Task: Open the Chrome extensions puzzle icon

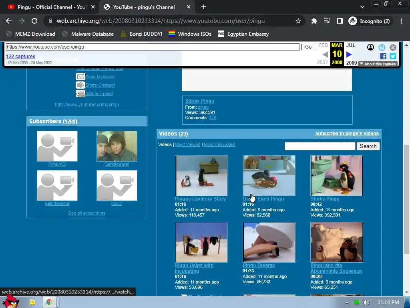Action: coord(314,21)
